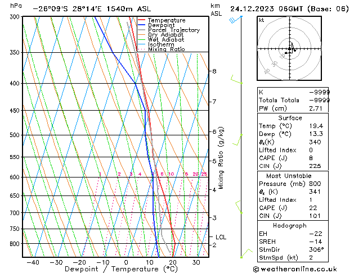Click the kt label in hodograph

[262, 20]
